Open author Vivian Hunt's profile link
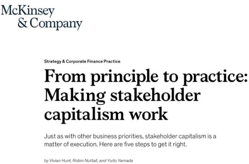 (58, 160)
